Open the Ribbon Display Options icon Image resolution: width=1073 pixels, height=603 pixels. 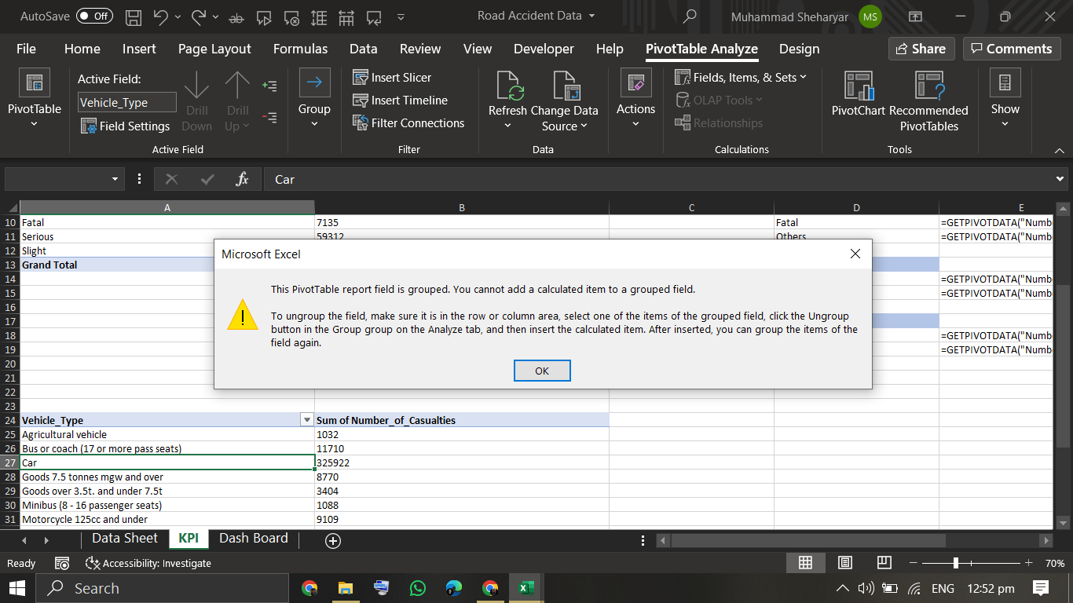(x=915, y=16)
